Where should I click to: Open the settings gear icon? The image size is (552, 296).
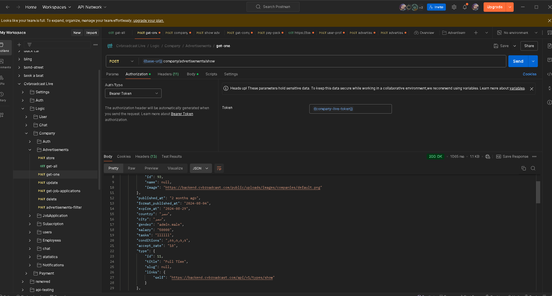[x=454, y=7]
